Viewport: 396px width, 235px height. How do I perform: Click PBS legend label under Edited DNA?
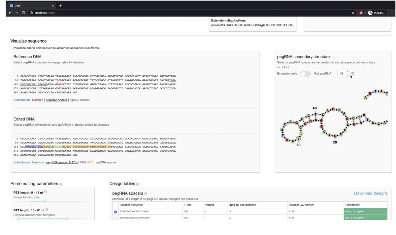coord(82,162)
